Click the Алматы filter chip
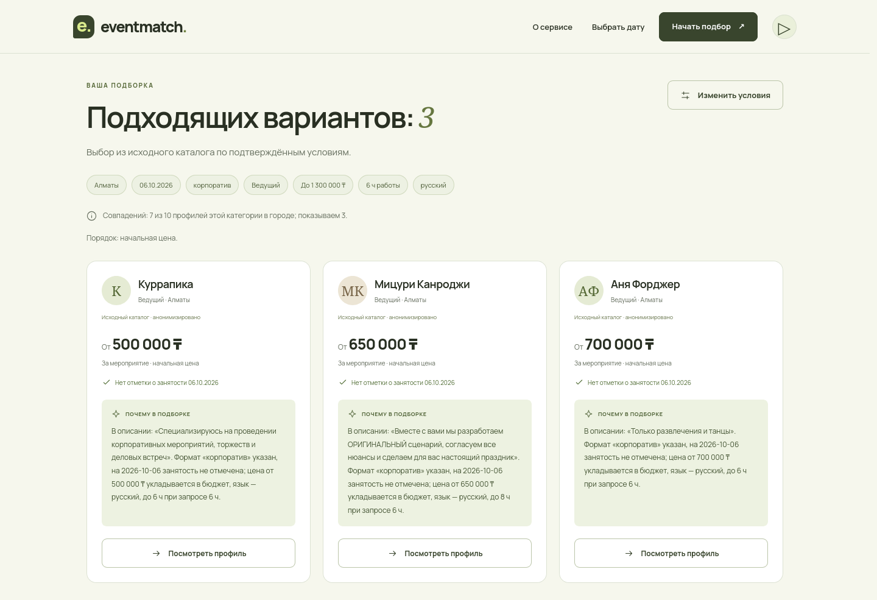This screenshot has width=877, height=600. point(107,185)
